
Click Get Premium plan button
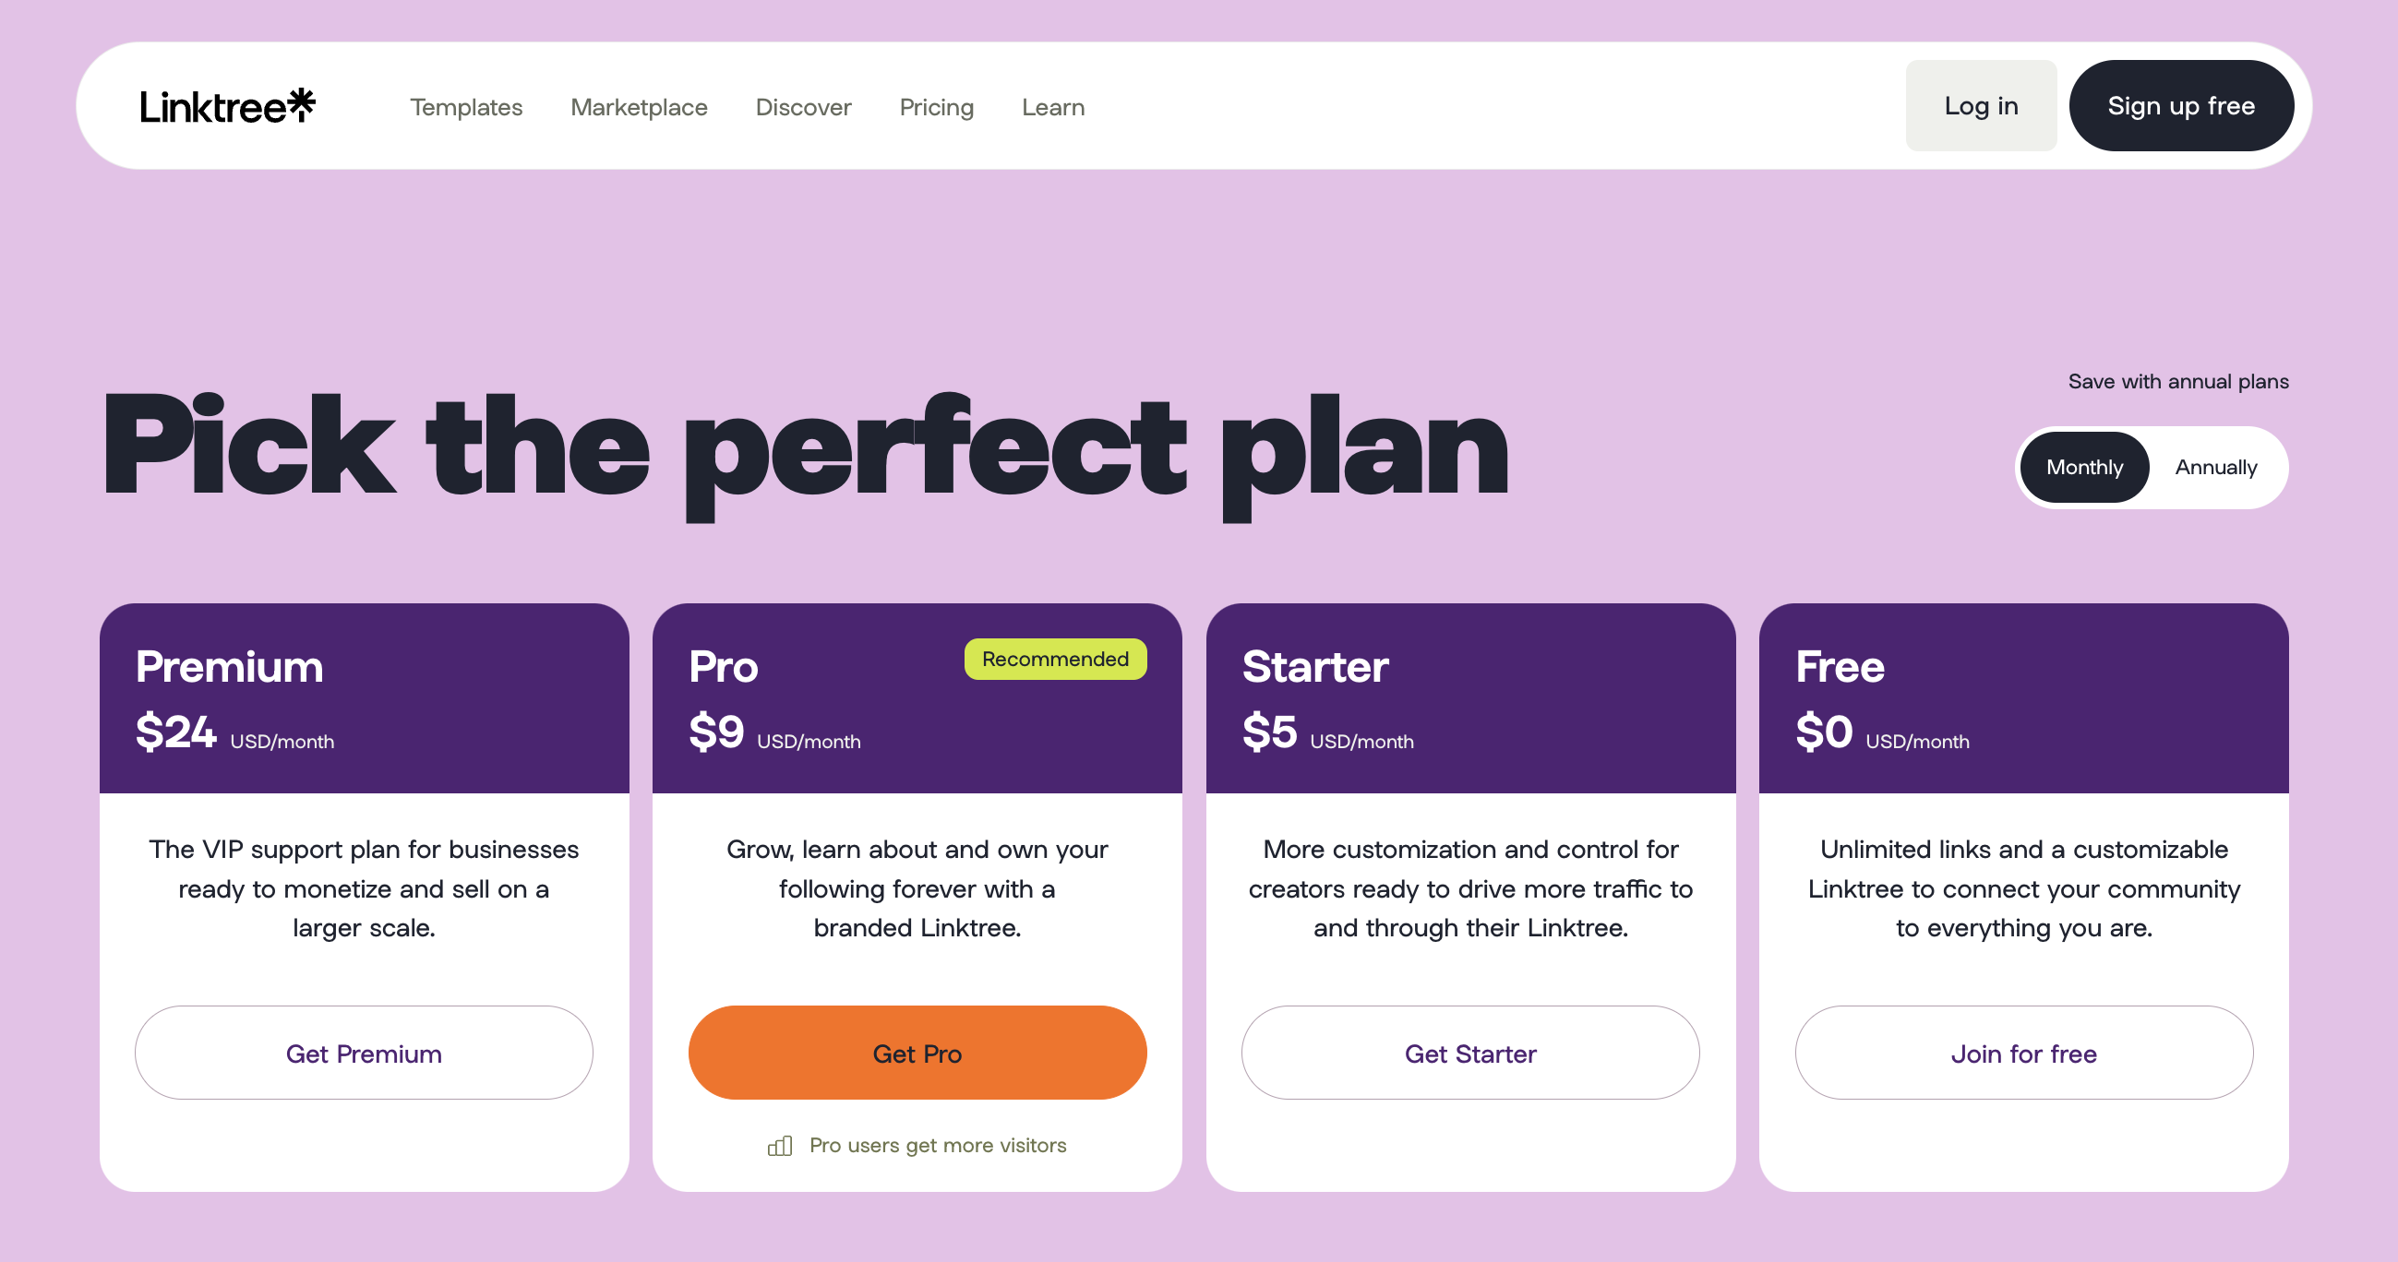362,1051
